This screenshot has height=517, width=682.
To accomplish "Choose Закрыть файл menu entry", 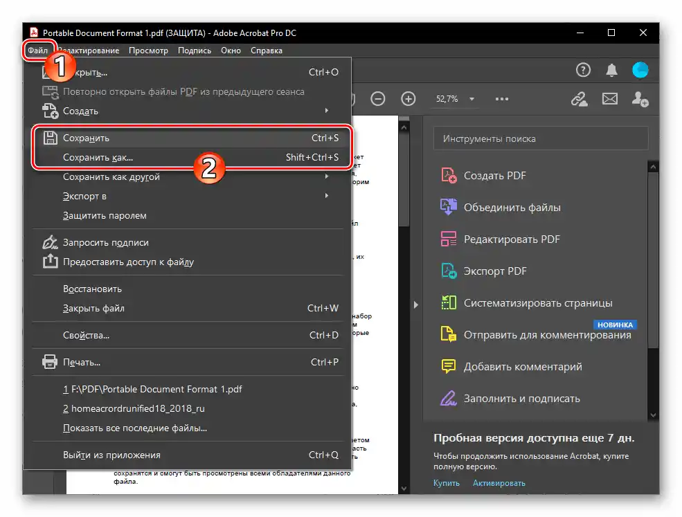I will coord(188,308).
